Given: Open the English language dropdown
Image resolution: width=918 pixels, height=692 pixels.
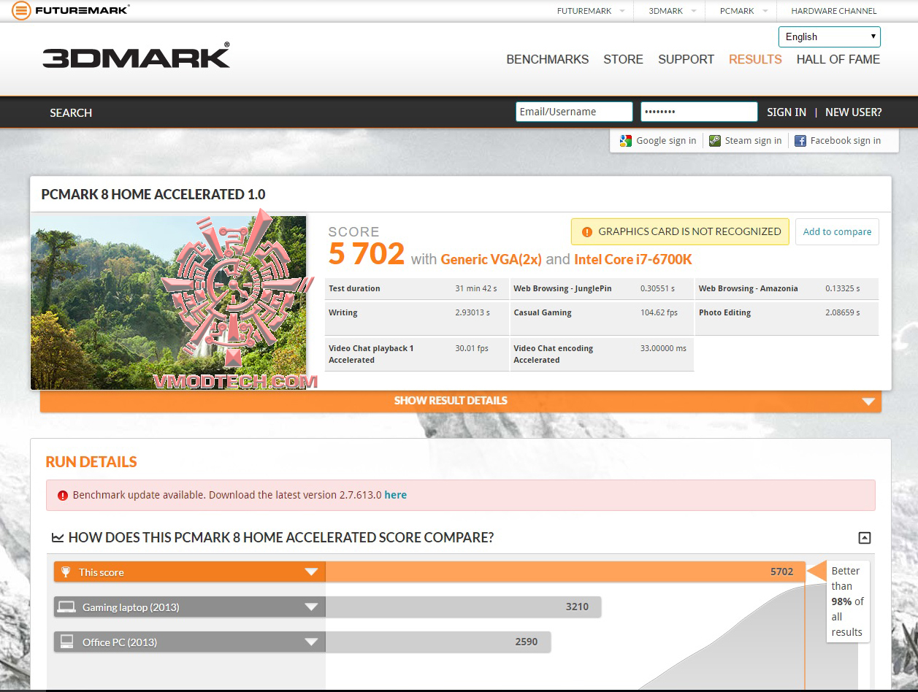Looking at the screenshot, I should (829, 36).
